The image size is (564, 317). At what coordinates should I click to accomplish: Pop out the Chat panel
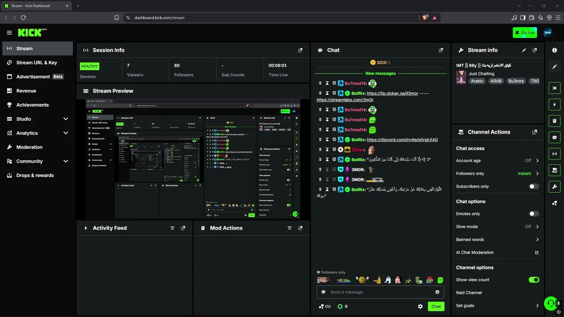[441, 50]
